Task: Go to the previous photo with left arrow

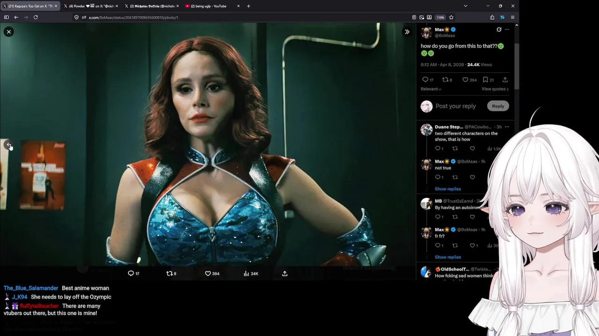Action: (8, 145)
